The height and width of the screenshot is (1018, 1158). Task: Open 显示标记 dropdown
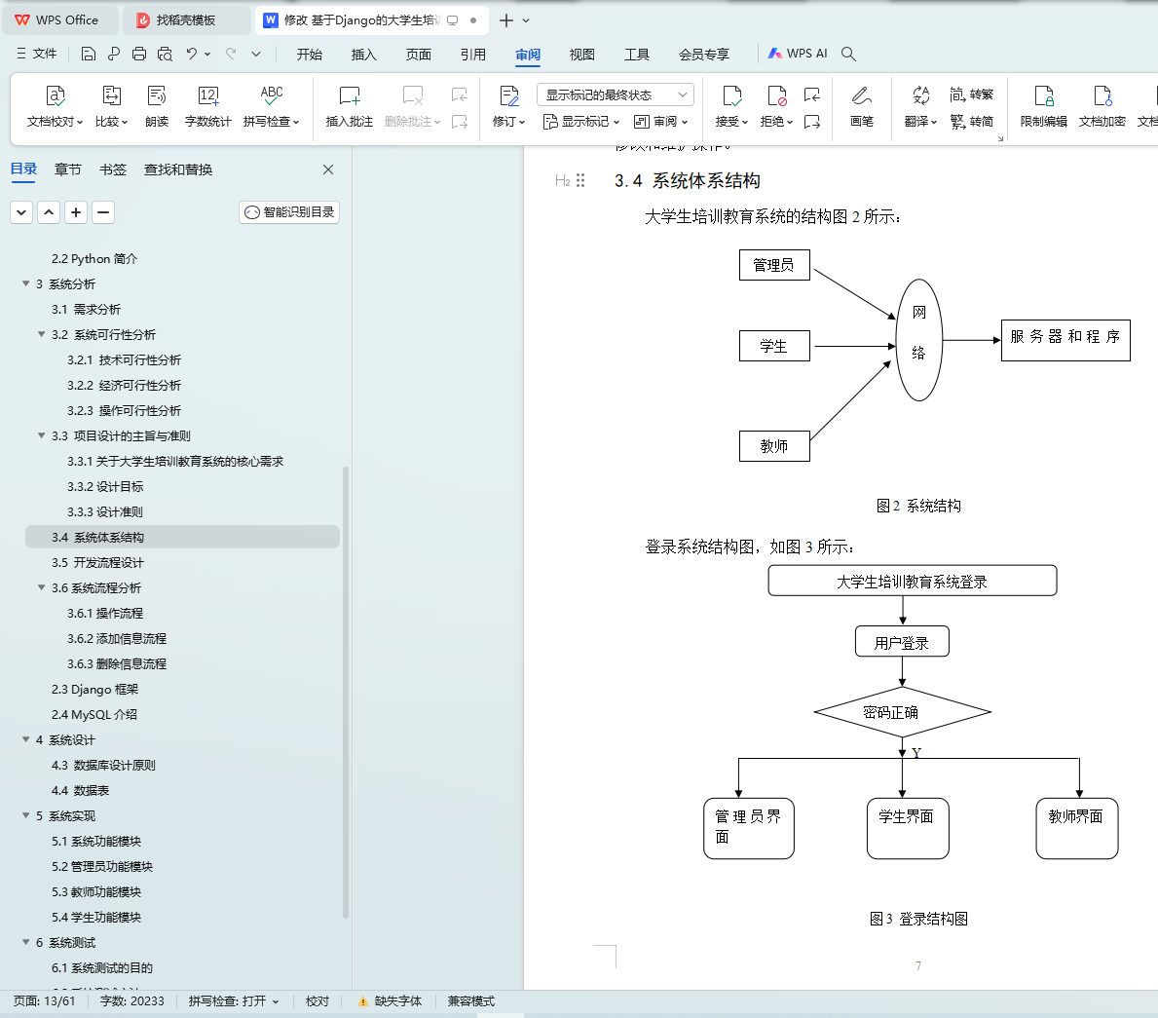[581, 121]
